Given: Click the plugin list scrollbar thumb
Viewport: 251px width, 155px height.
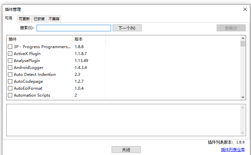Looking at the screenshot, I should coord(243,44).
